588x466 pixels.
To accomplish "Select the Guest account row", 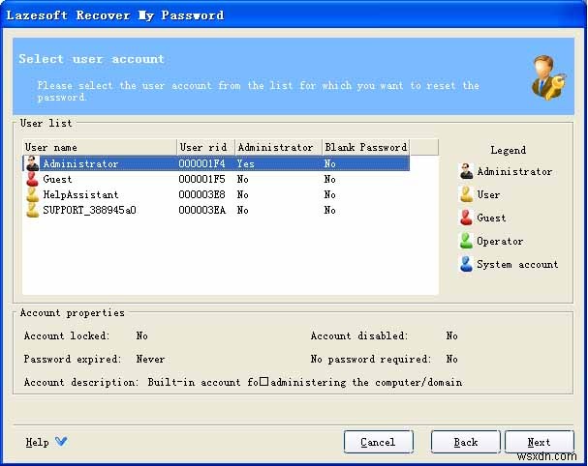I will pyautogui.click(x=216, y=179).
